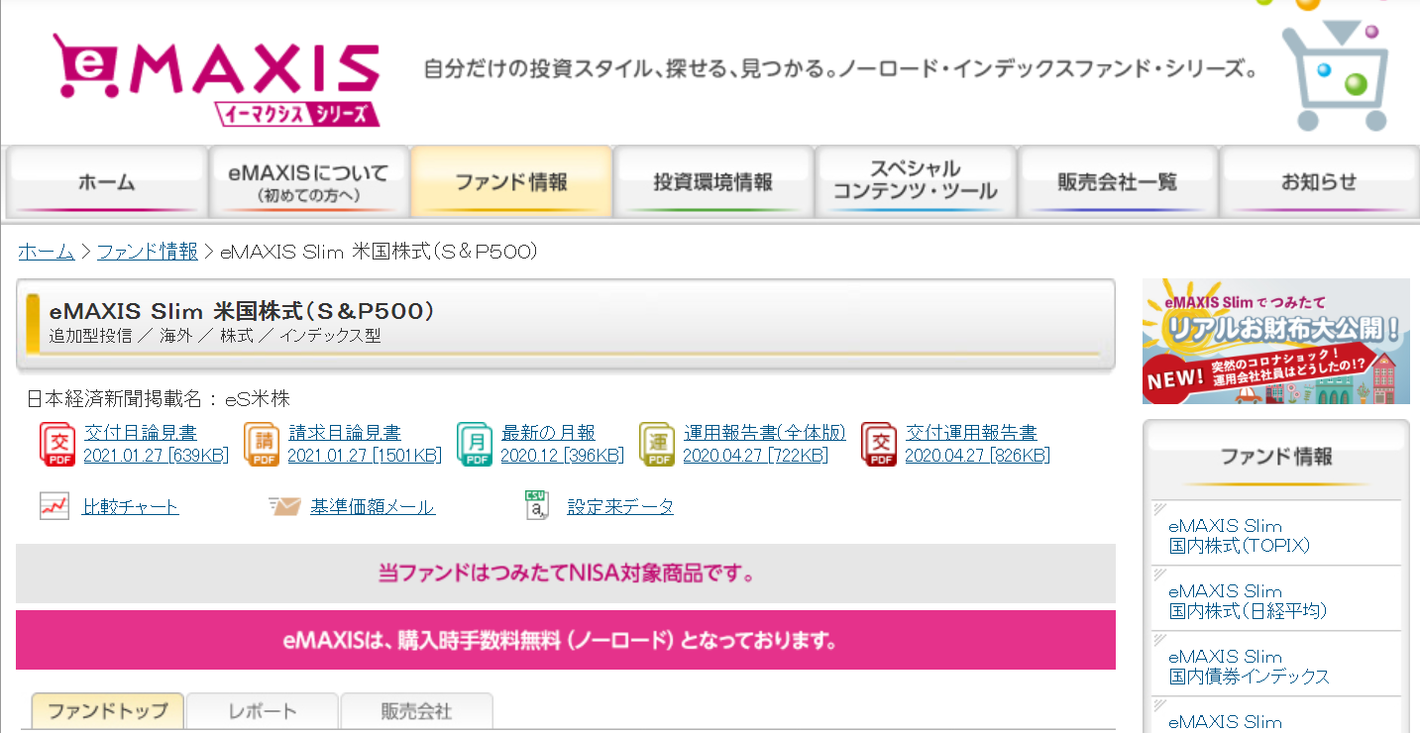This screenshot has width=1420, height=733.
Task: Switch to the 販売会社 tab
Action: pos(416,711)
